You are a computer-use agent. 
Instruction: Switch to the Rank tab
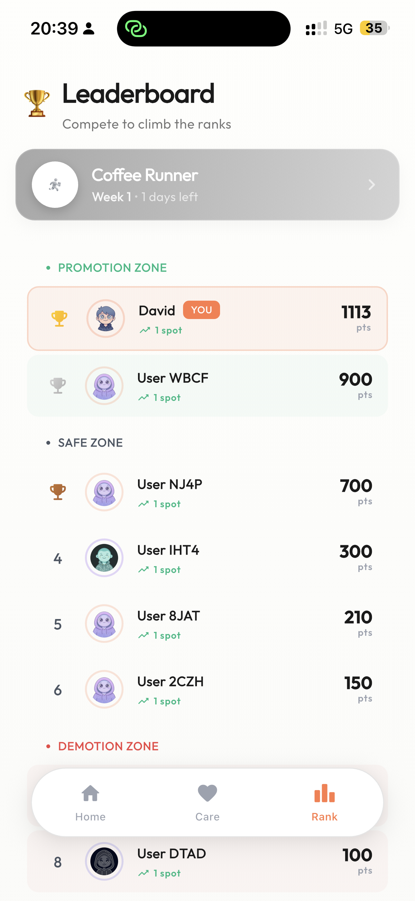point(324,804)
